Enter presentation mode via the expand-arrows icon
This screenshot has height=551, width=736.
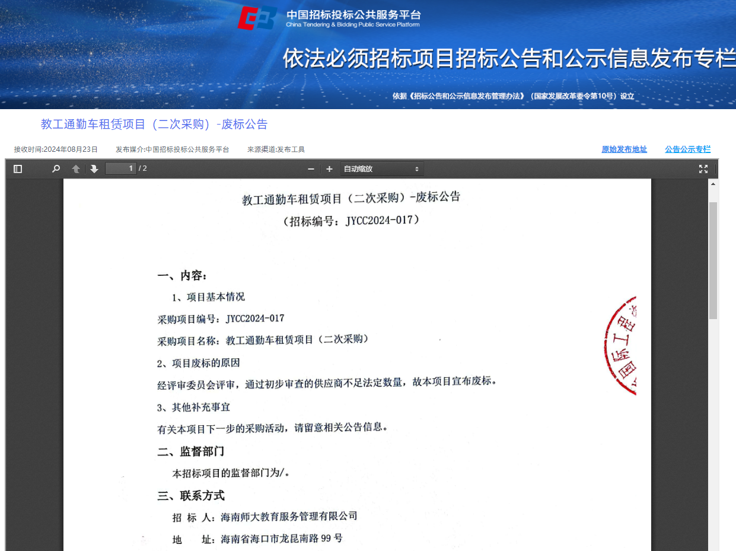(703, 168)
